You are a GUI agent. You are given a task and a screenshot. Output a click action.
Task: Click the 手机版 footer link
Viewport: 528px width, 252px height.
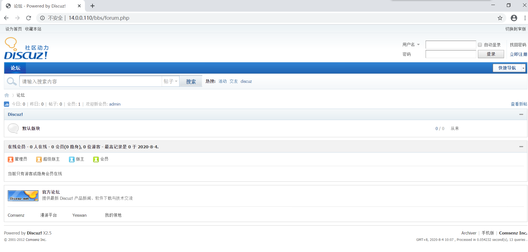click(488, 233)
